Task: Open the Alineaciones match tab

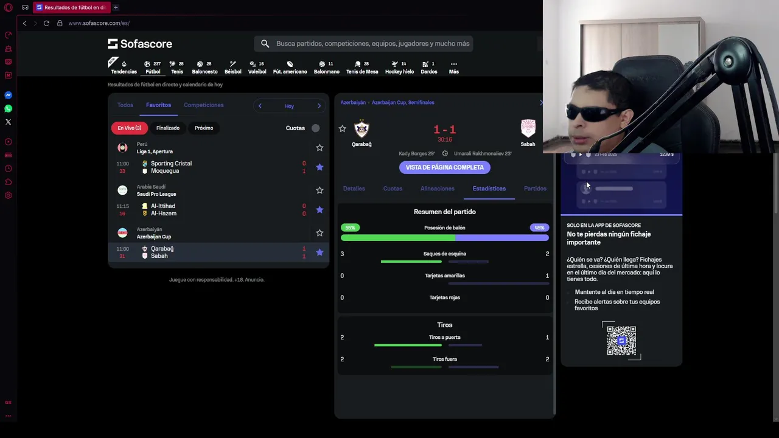Action: [438, 189]
